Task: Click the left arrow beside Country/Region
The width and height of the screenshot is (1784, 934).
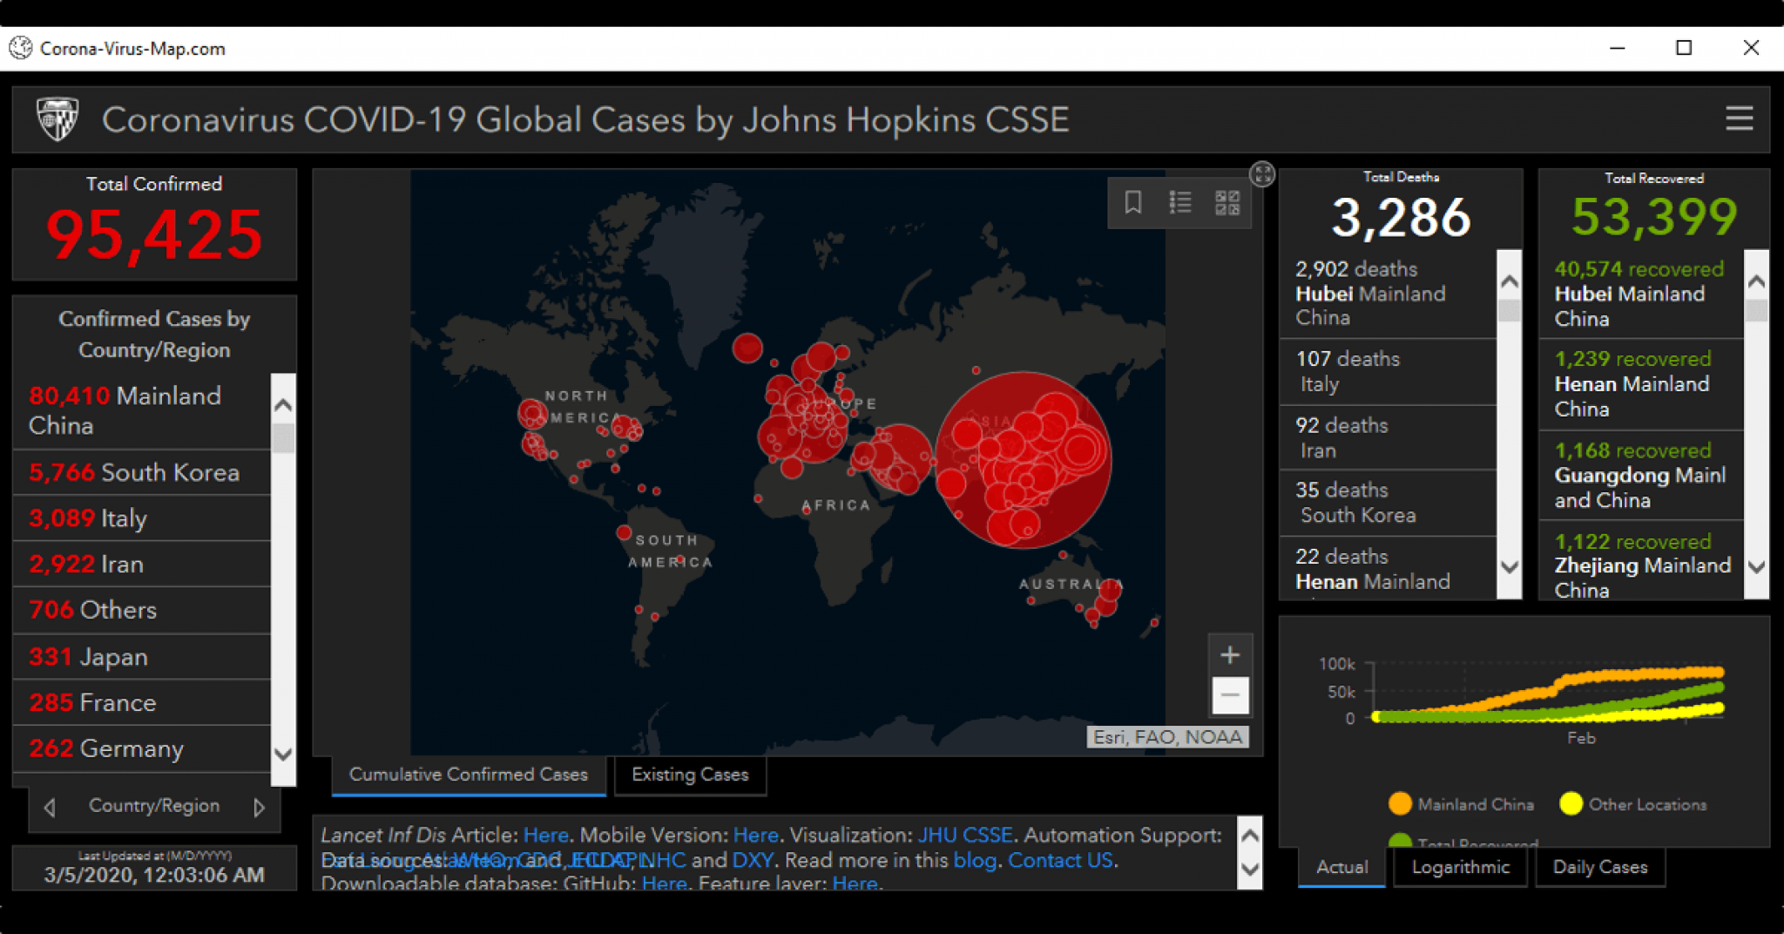Action: click(x=50, y=807)
